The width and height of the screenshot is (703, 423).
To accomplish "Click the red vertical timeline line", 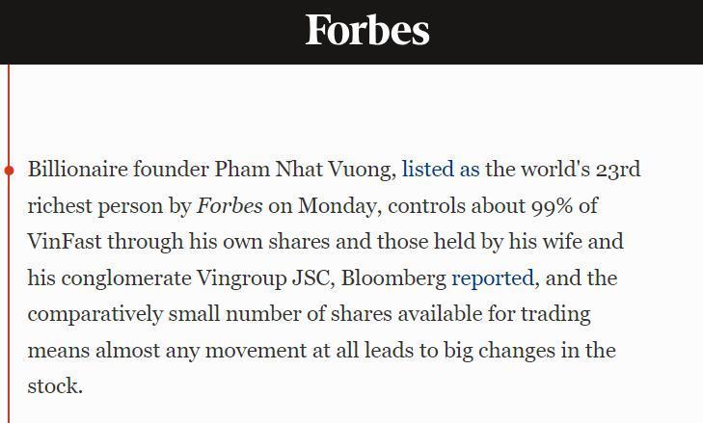I will (10, 289).
